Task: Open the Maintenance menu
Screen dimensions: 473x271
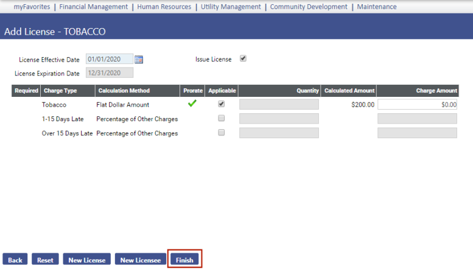Action: tap(377, 7)
